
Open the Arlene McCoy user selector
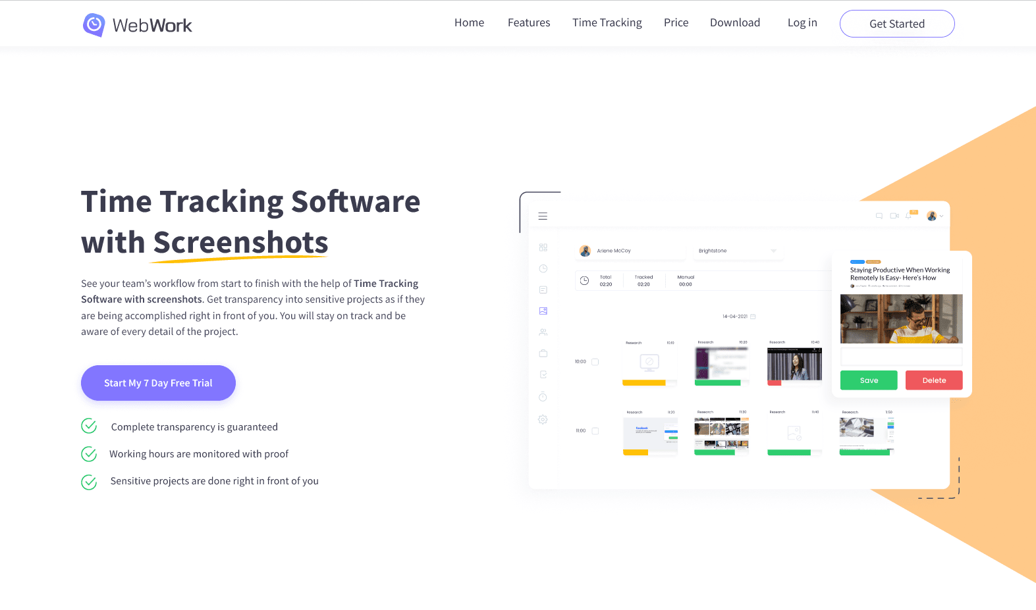(x=631, y=251)
